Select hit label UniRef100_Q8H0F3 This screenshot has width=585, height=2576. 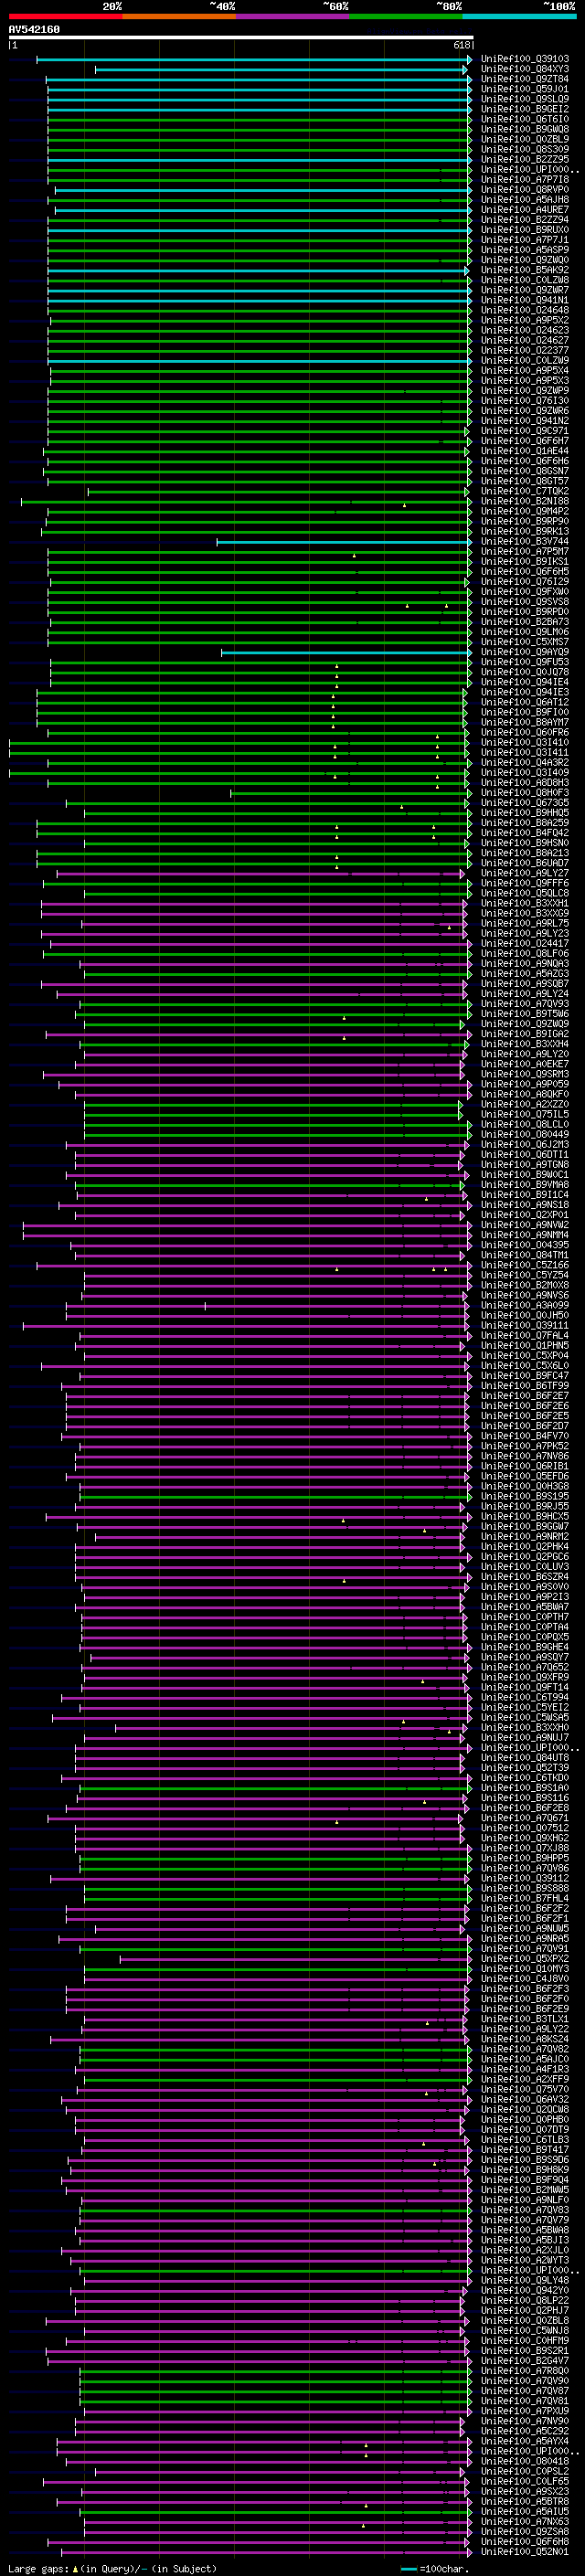point(525,793)
